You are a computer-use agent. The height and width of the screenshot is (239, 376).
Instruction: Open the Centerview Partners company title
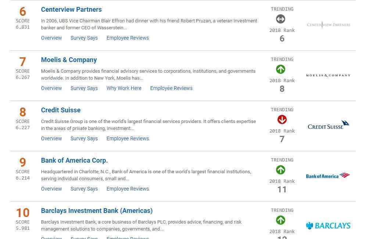click(x=71, y=10)
